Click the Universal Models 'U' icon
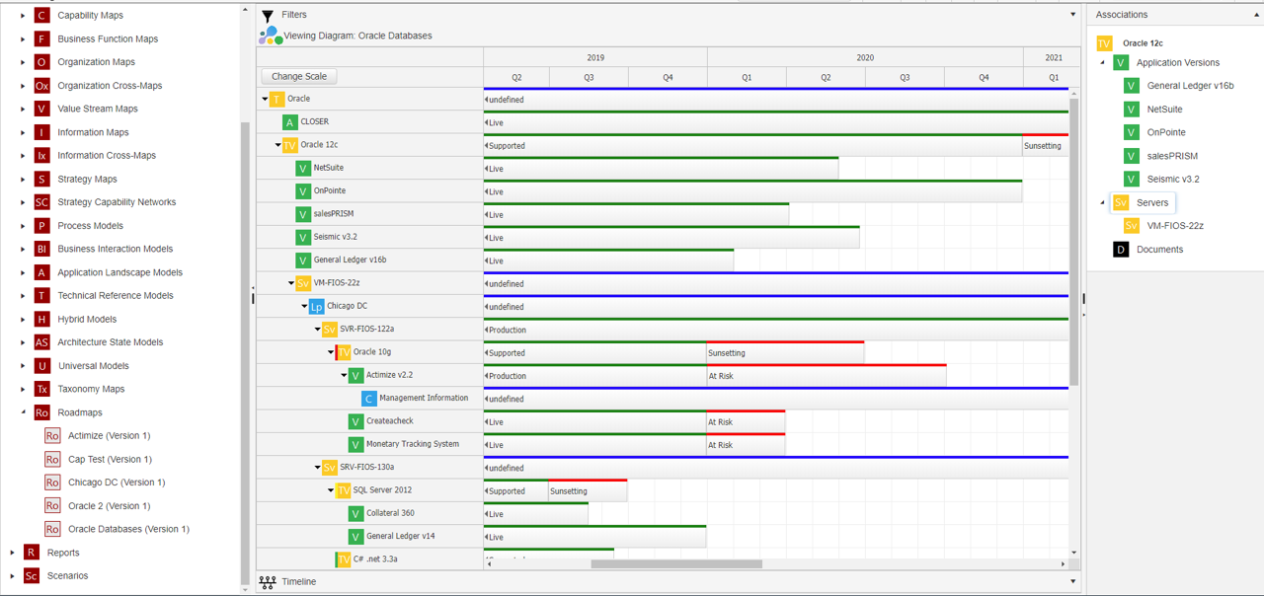1264x596 pixels. 41,365
